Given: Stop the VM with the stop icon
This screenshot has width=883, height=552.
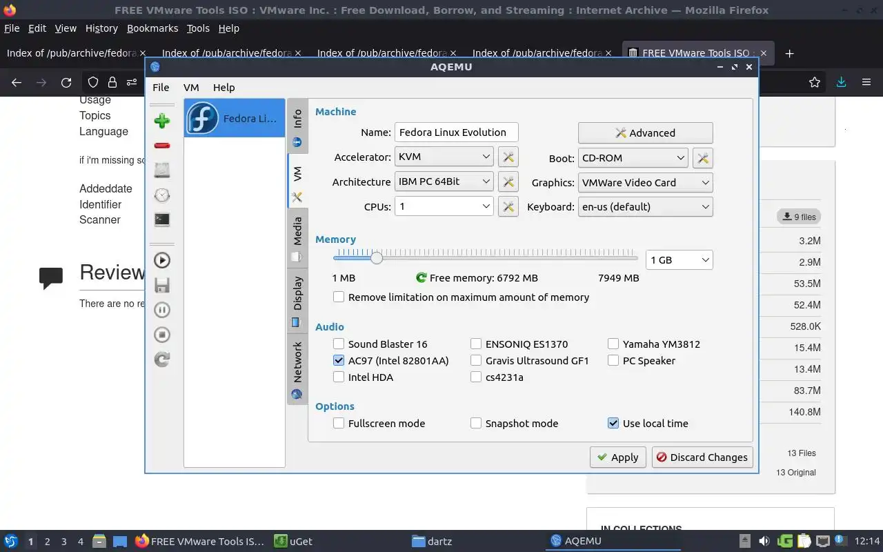Looking at the screenshot, I should [162, 335].
